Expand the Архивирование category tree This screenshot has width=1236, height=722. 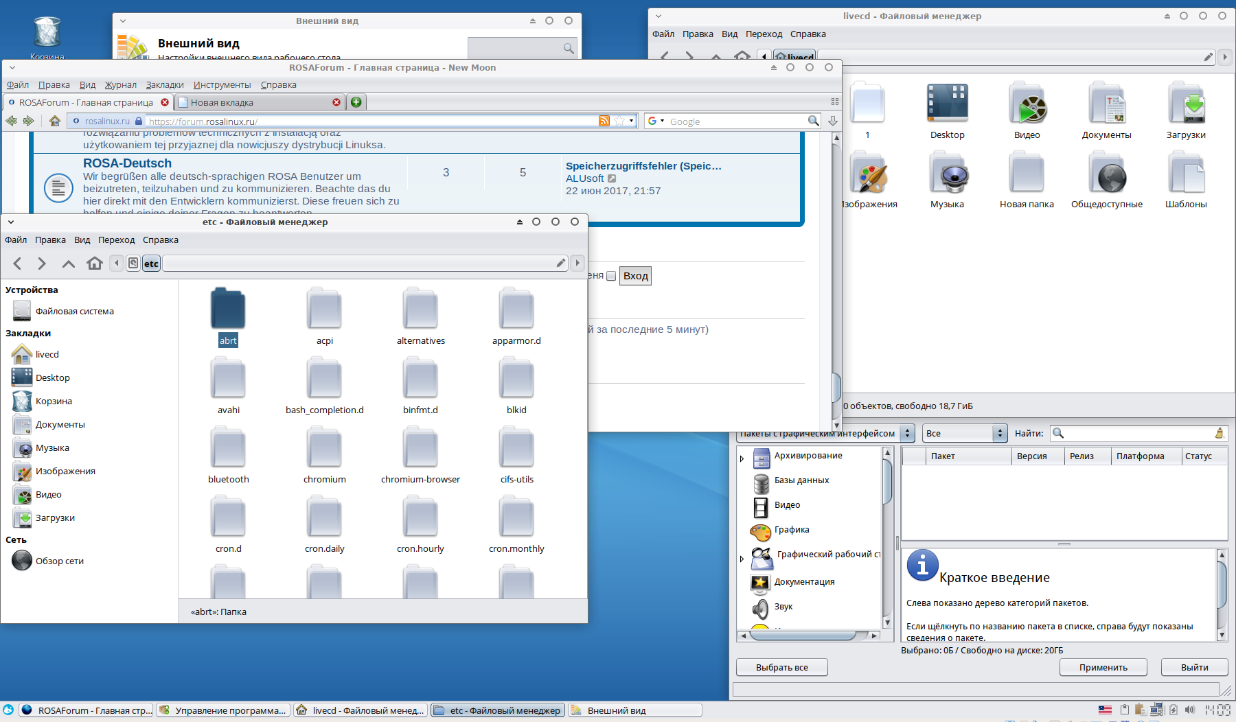click(742, 458)
